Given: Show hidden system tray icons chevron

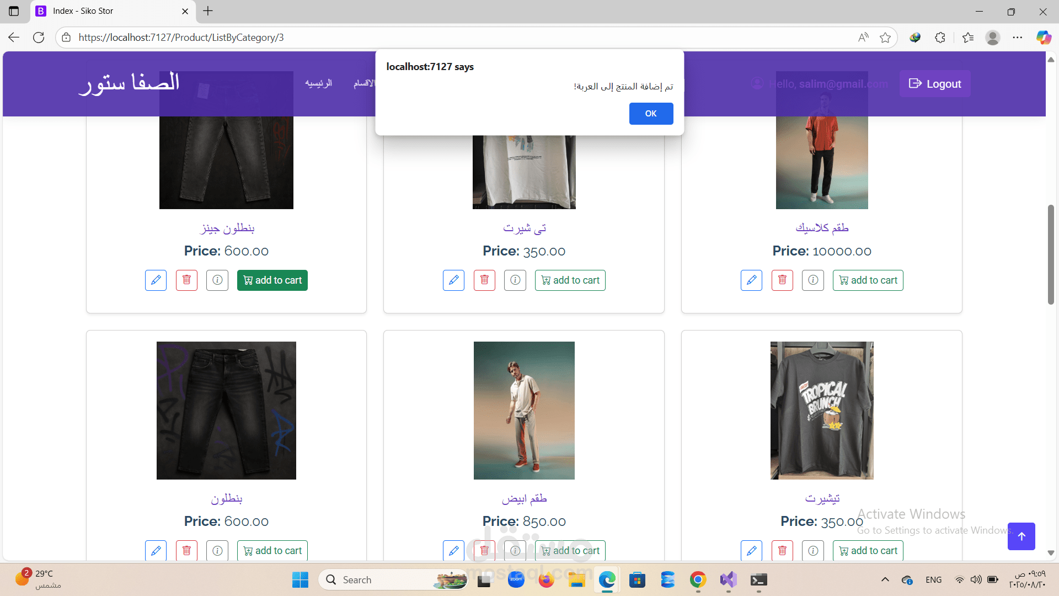Looking at the screenshot, I should [885, 579].
